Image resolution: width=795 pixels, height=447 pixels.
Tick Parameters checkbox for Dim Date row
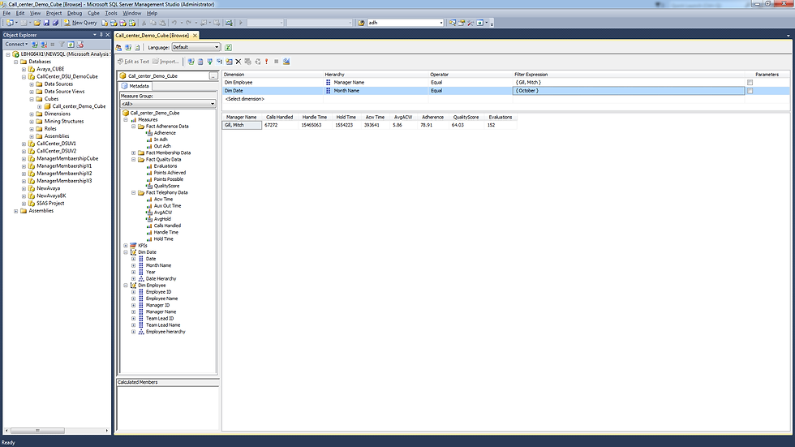click(x=750, y=91)
